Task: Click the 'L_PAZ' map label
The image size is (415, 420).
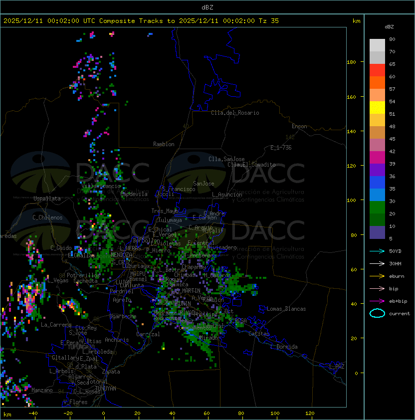Action: pyautogui.click(x=337, y=367)
